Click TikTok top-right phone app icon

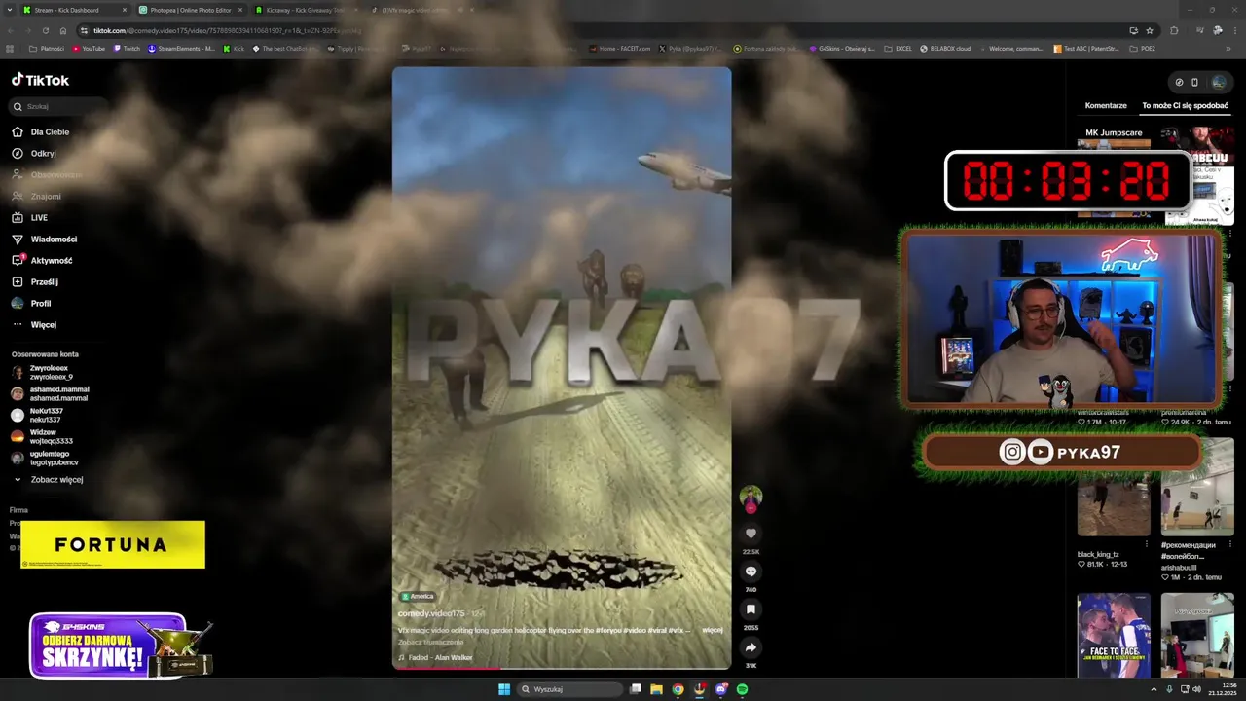tap(1195, 82)
